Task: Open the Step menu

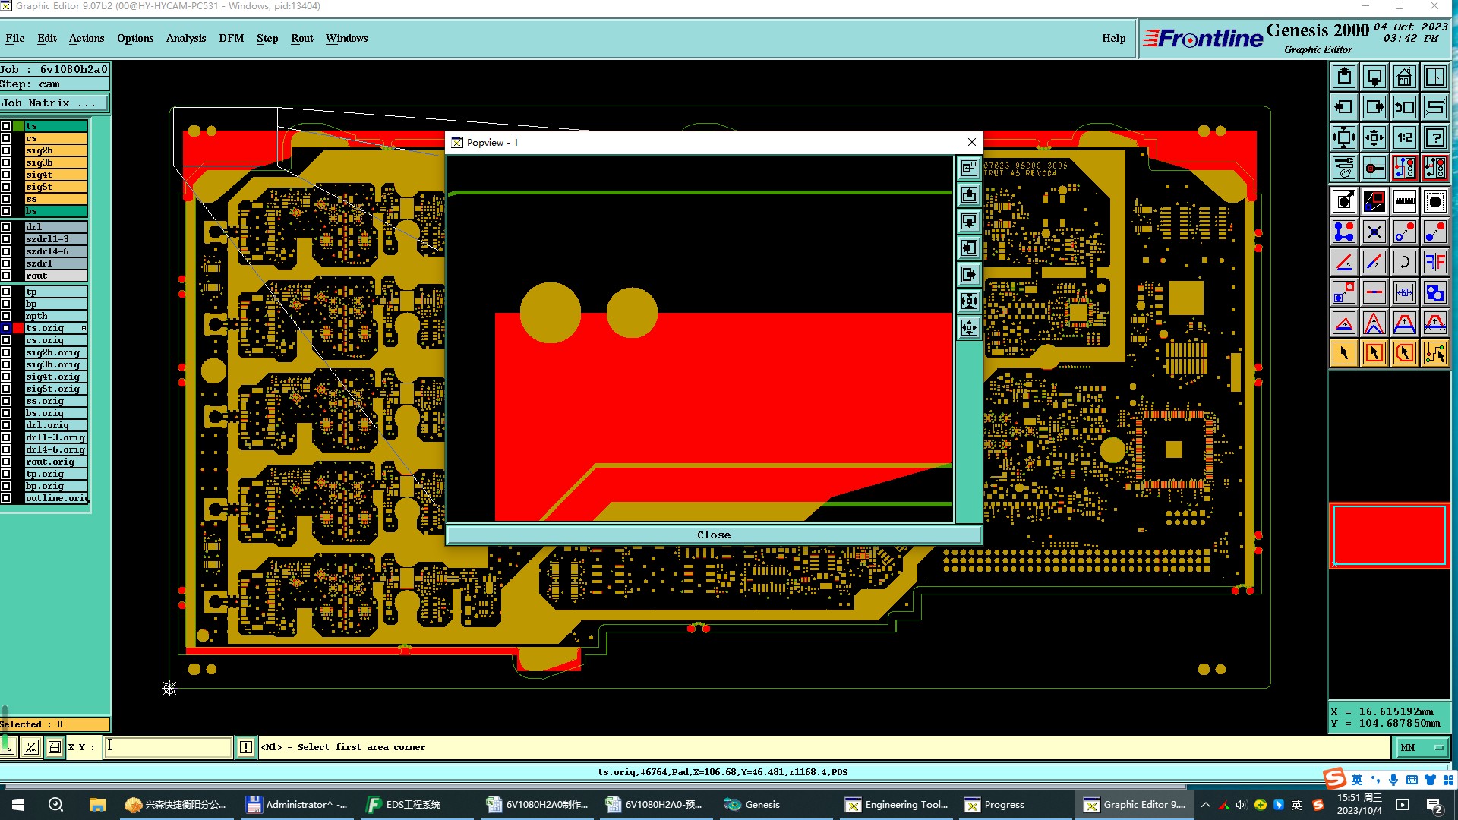Action: pyautogui.click(x=267, y=38)
